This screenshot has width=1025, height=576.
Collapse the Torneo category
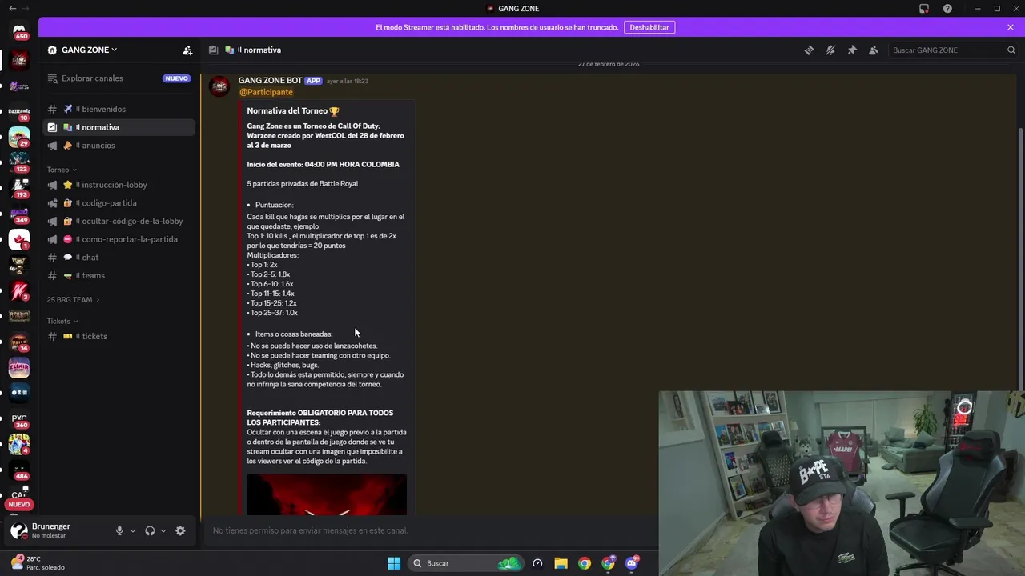coord(62,170)
